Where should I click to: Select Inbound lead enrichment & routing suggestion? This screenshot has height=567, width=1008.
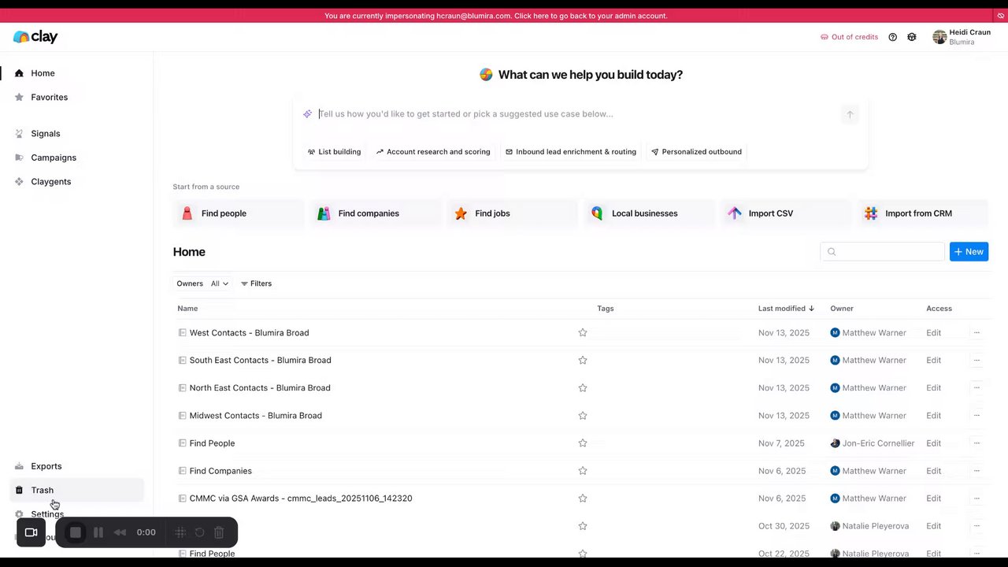tap(571, 152)
